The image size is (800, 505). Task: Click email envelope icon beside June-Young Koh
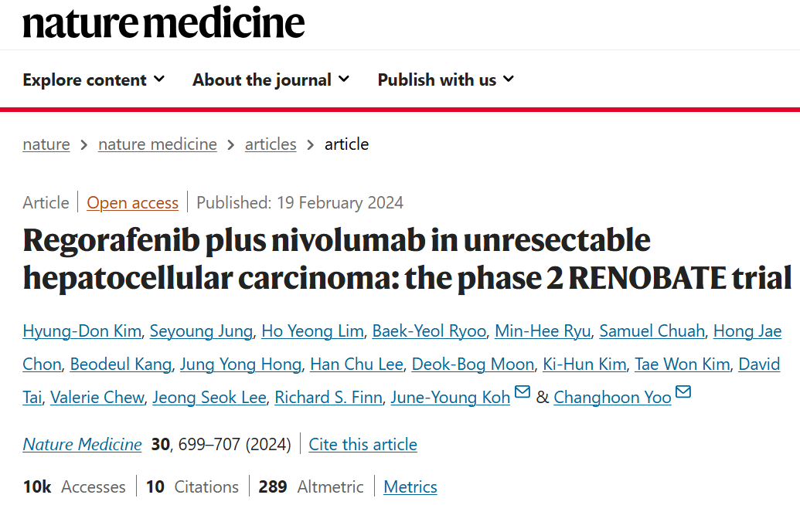pos(522,391)
